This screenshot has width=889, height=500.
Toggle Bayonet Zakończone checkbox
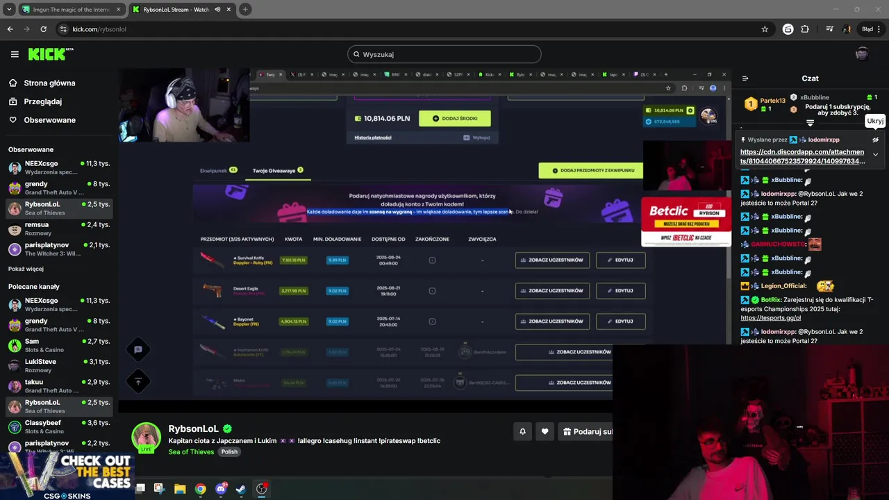432,322
